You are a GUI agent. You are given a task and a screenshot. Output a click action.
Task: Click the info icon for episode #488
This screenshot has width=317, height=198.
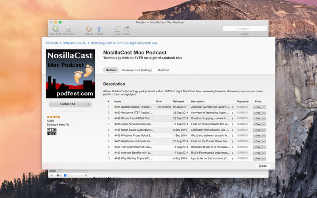tap(233, 124)
